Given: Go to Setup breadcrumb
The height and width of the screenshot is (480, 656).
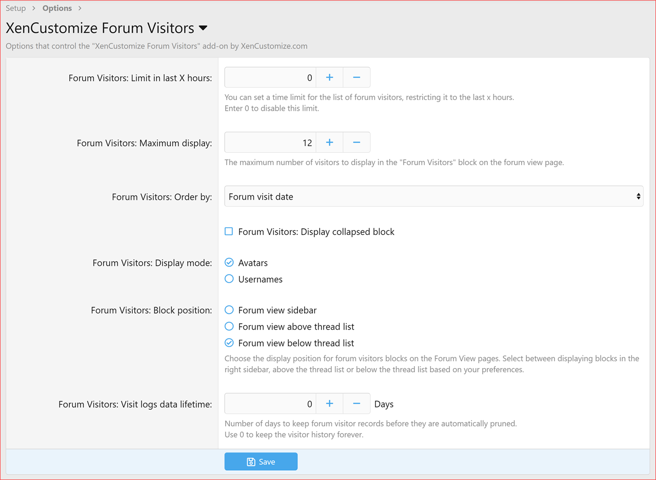Looking at the screenshot, I should point(16,8).
